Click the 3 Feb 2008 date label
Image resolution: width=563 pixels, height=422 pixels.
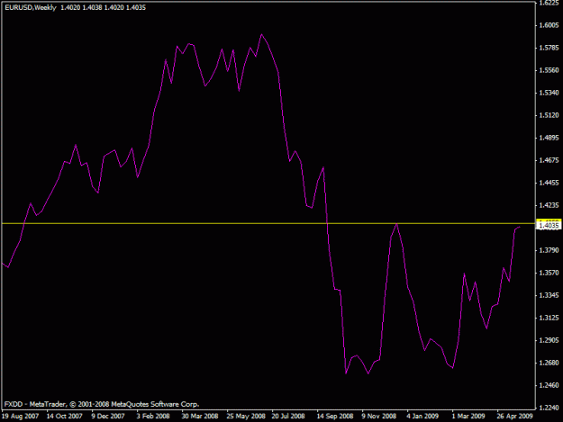pos(153,416)
